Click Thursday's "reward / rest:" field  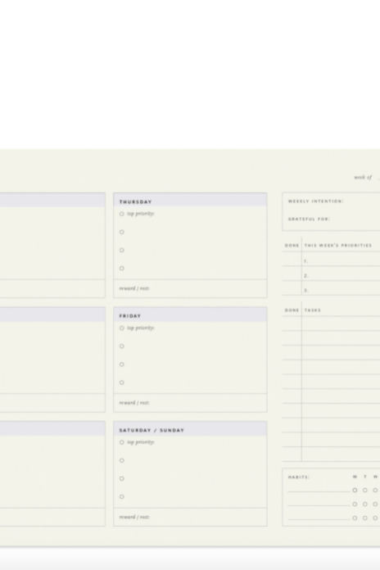point(190,288)
